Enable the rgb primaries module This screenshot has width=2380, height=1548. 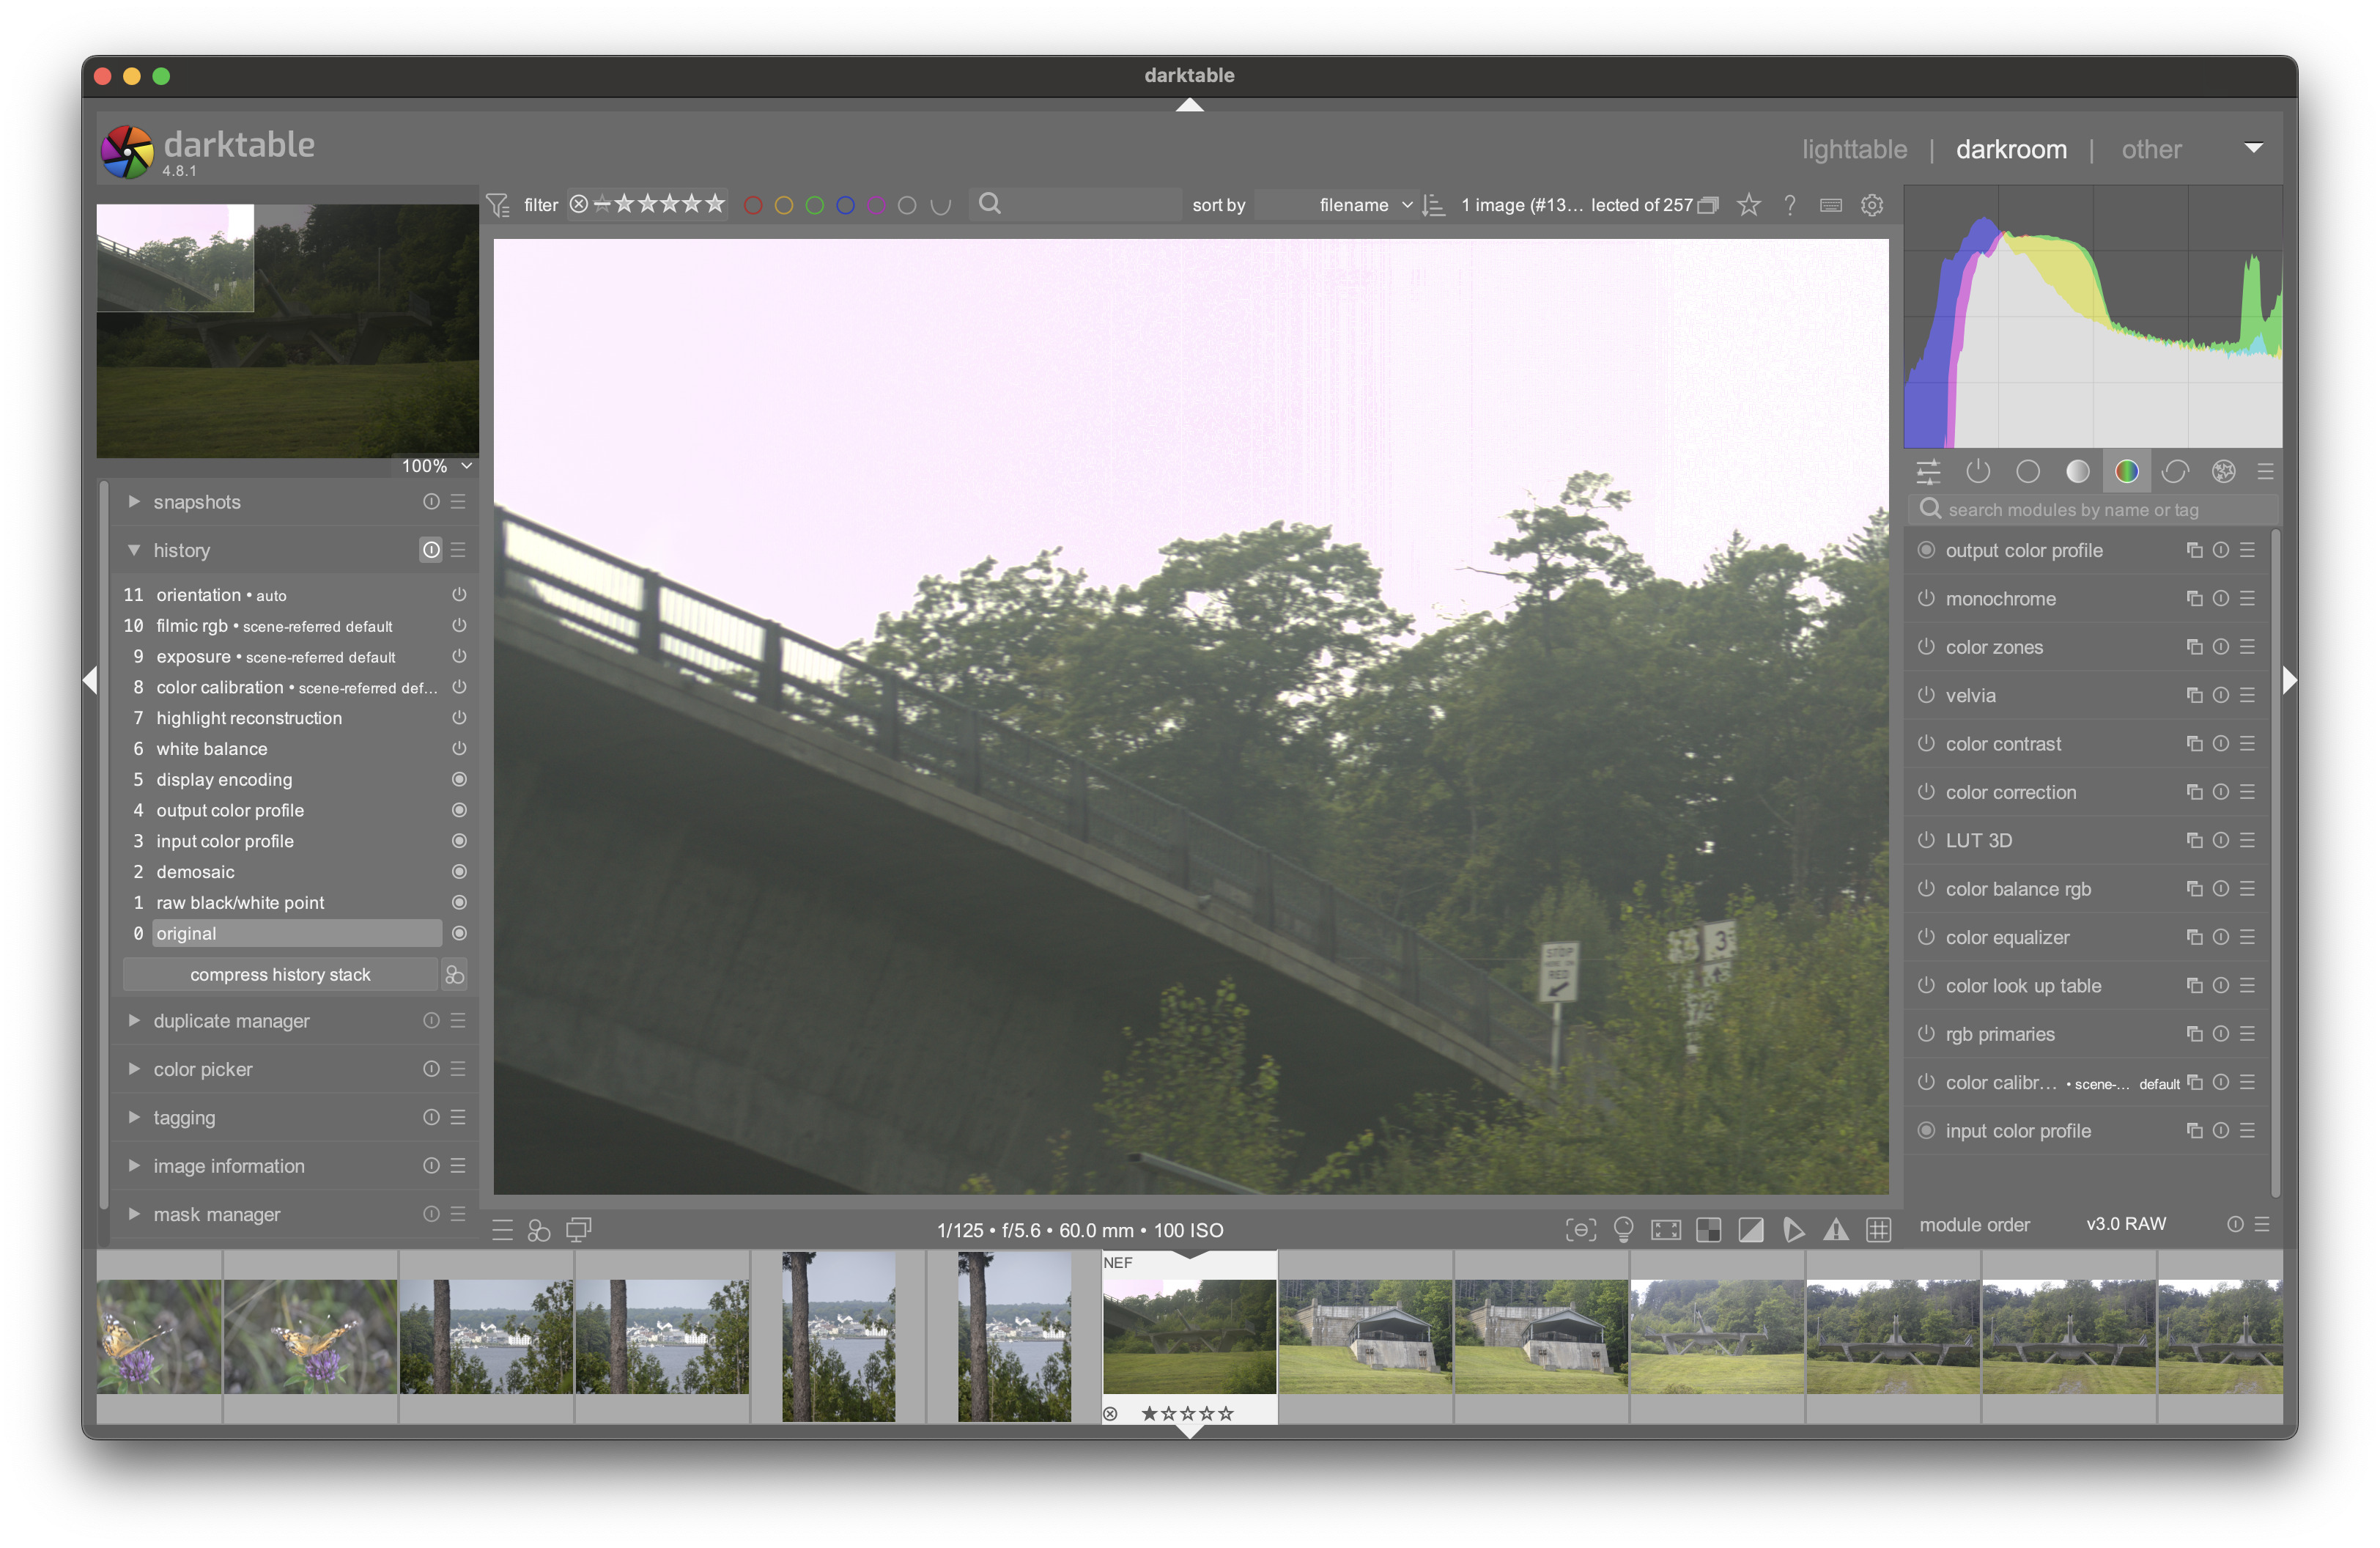point(1925,1034)
